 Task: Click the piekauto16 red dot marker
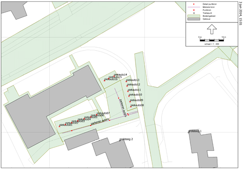104,81
